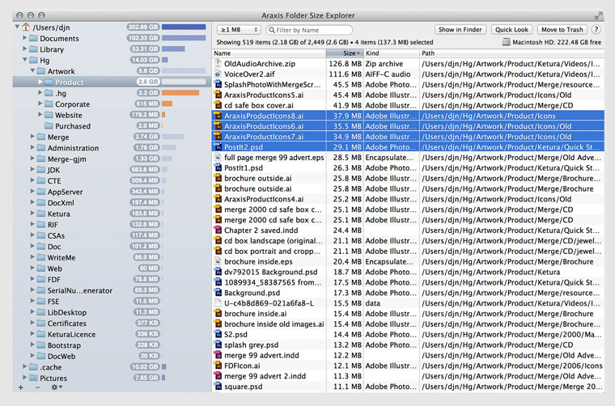Expand the Corporate folder in the tree
The width and height of the screenshot is (615, 406).
pyautogui.click(x=40, y=104)
